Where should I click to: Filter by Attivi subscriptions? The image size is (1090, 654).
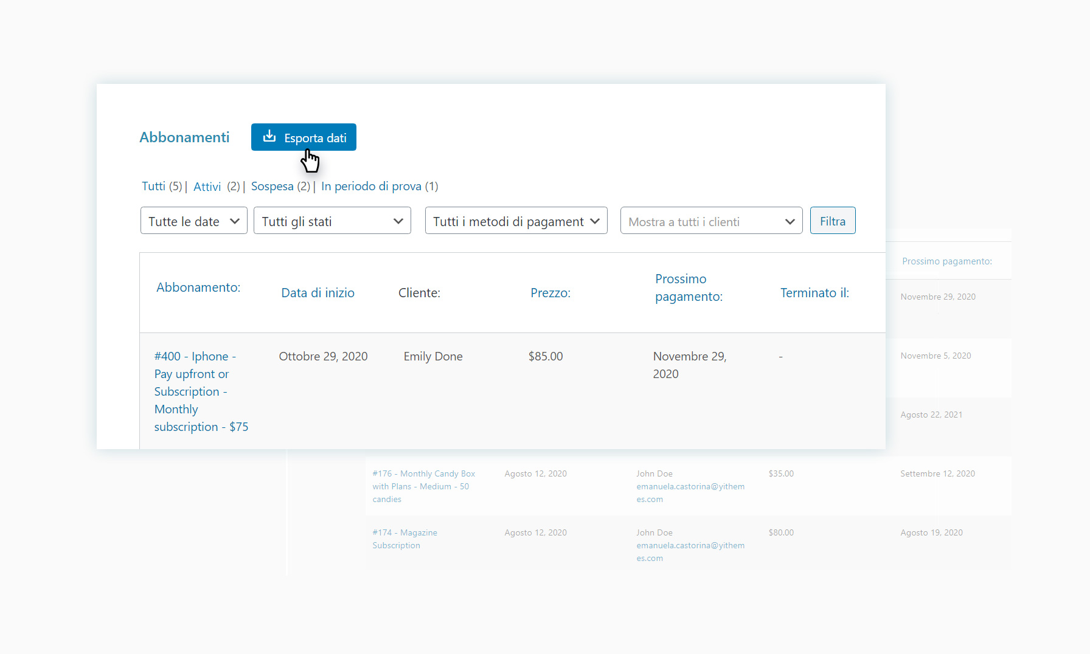[x=207, y=187]
